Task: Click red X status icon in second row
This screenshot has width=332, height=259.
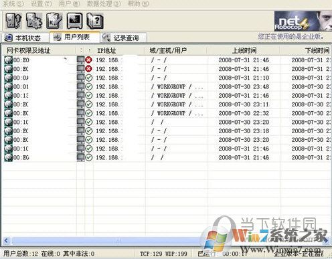Action: 89,69
